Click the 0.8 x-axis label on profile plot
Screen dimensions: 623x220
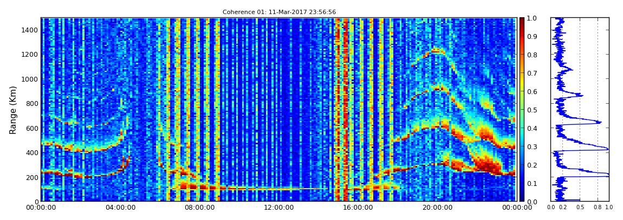point(598,208)
